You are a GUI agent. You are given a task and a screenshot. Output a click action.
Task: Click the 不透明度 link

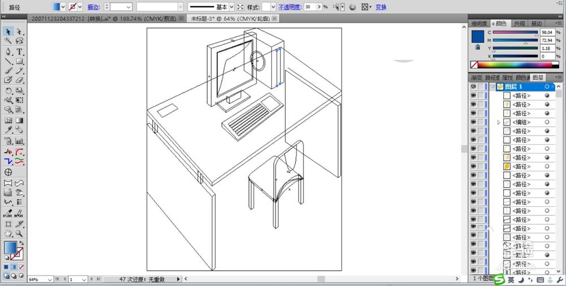point(290,7)
